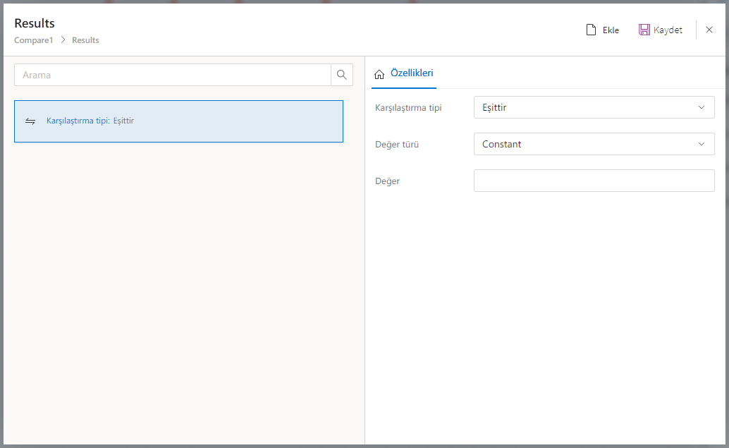Expand the Karşılaştırma tipi dropdown arrow
Image resolution: width=729 pixels, height=448 pixels.
(701, 107)
